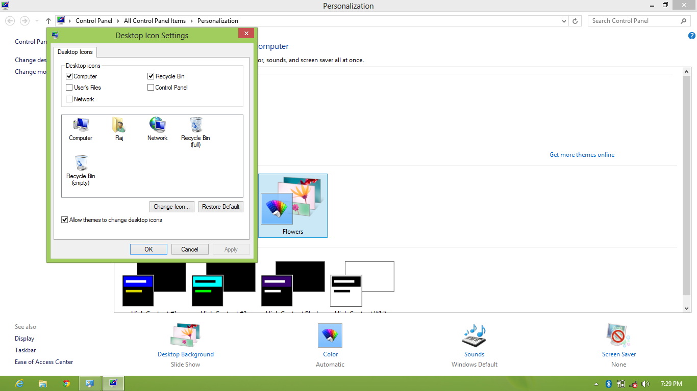Open the Display link under See also
The image size is (697, 391).
click(24, 339)
